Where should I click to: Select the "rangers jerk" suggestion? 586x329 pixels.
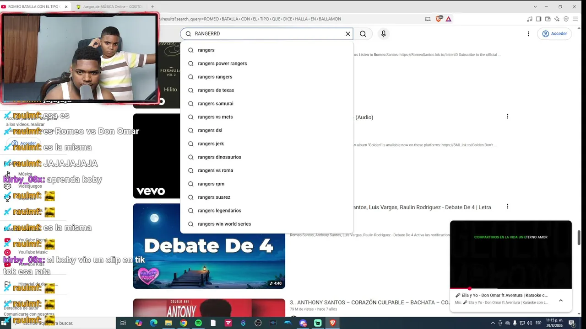tap(267, 143)
